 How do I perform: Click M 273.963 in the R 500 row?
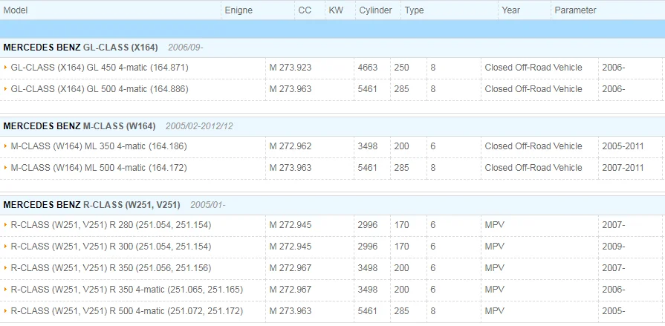point(291,311)
